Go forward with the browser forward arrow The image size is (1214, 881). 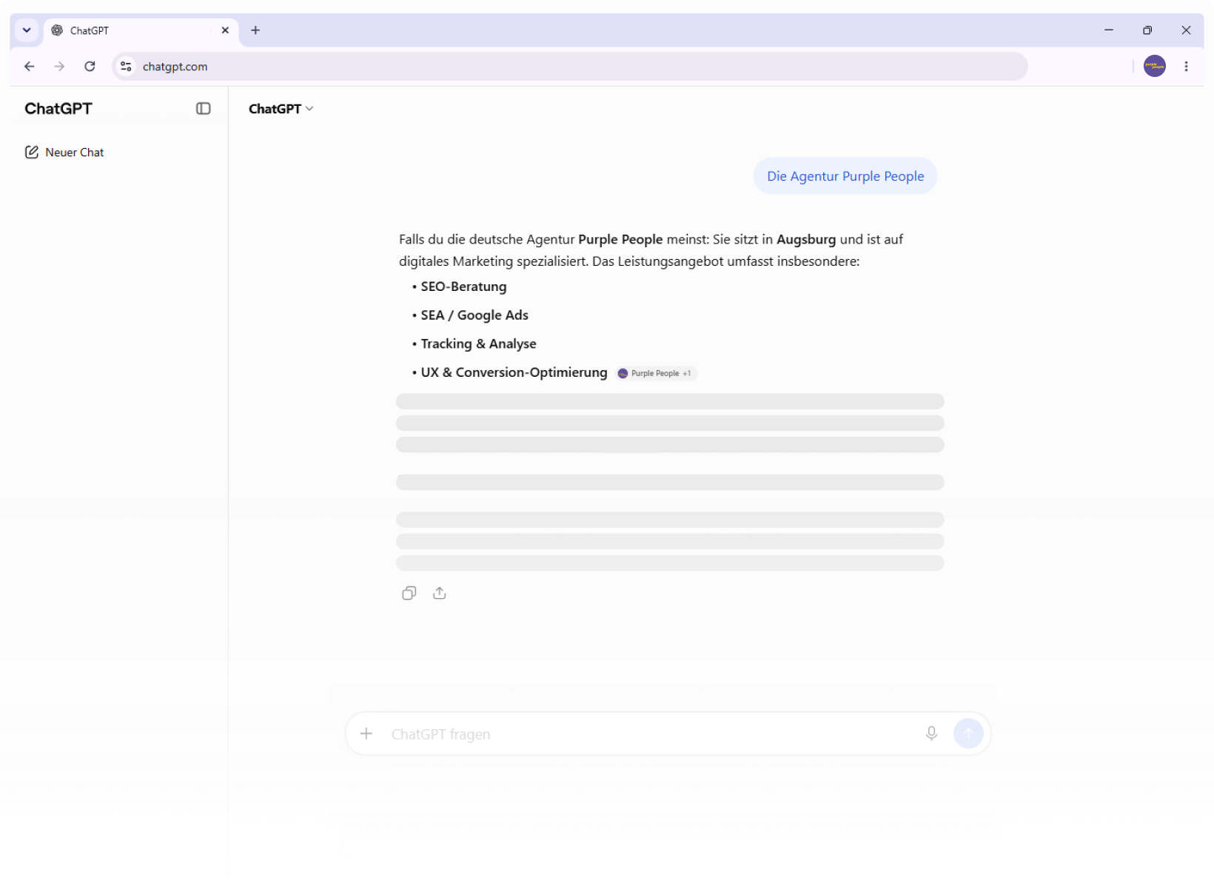pyautogui.click(x=60, y=67)
